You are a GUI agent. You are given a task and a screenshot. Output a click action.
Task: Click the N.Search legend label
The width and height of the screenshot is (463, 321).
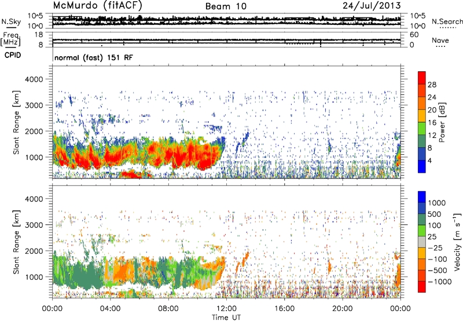tap(447, 21)
